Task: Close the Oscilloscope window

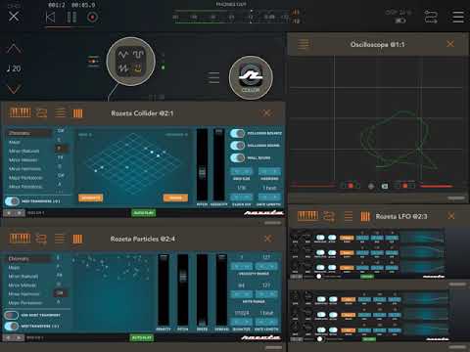Action: (450, 44)
